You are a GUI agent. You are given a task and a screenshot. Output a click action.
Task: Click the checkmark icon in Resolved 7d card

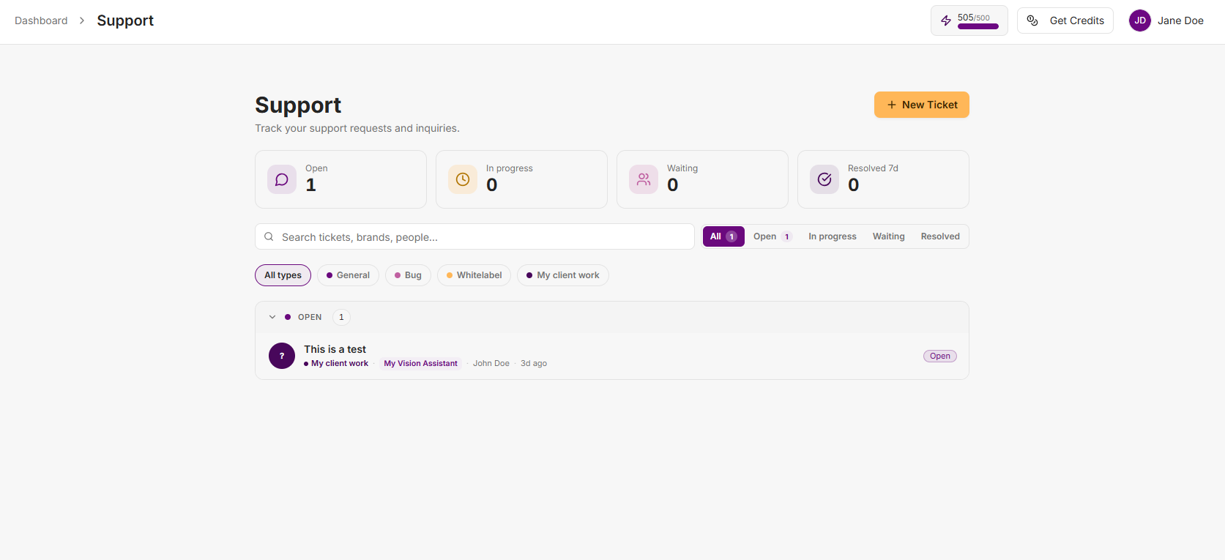[x=824, y=179]
